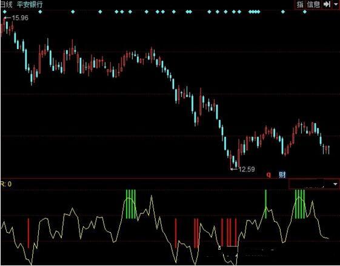Open the 信息 info panel button
Image resolution: width=340 pixels, height=266 pixels.
(x=313, y=4)
